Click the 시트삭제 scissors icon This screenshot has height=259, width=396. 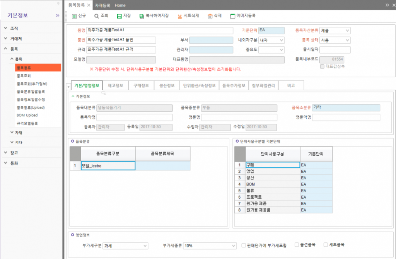(179, 16)
